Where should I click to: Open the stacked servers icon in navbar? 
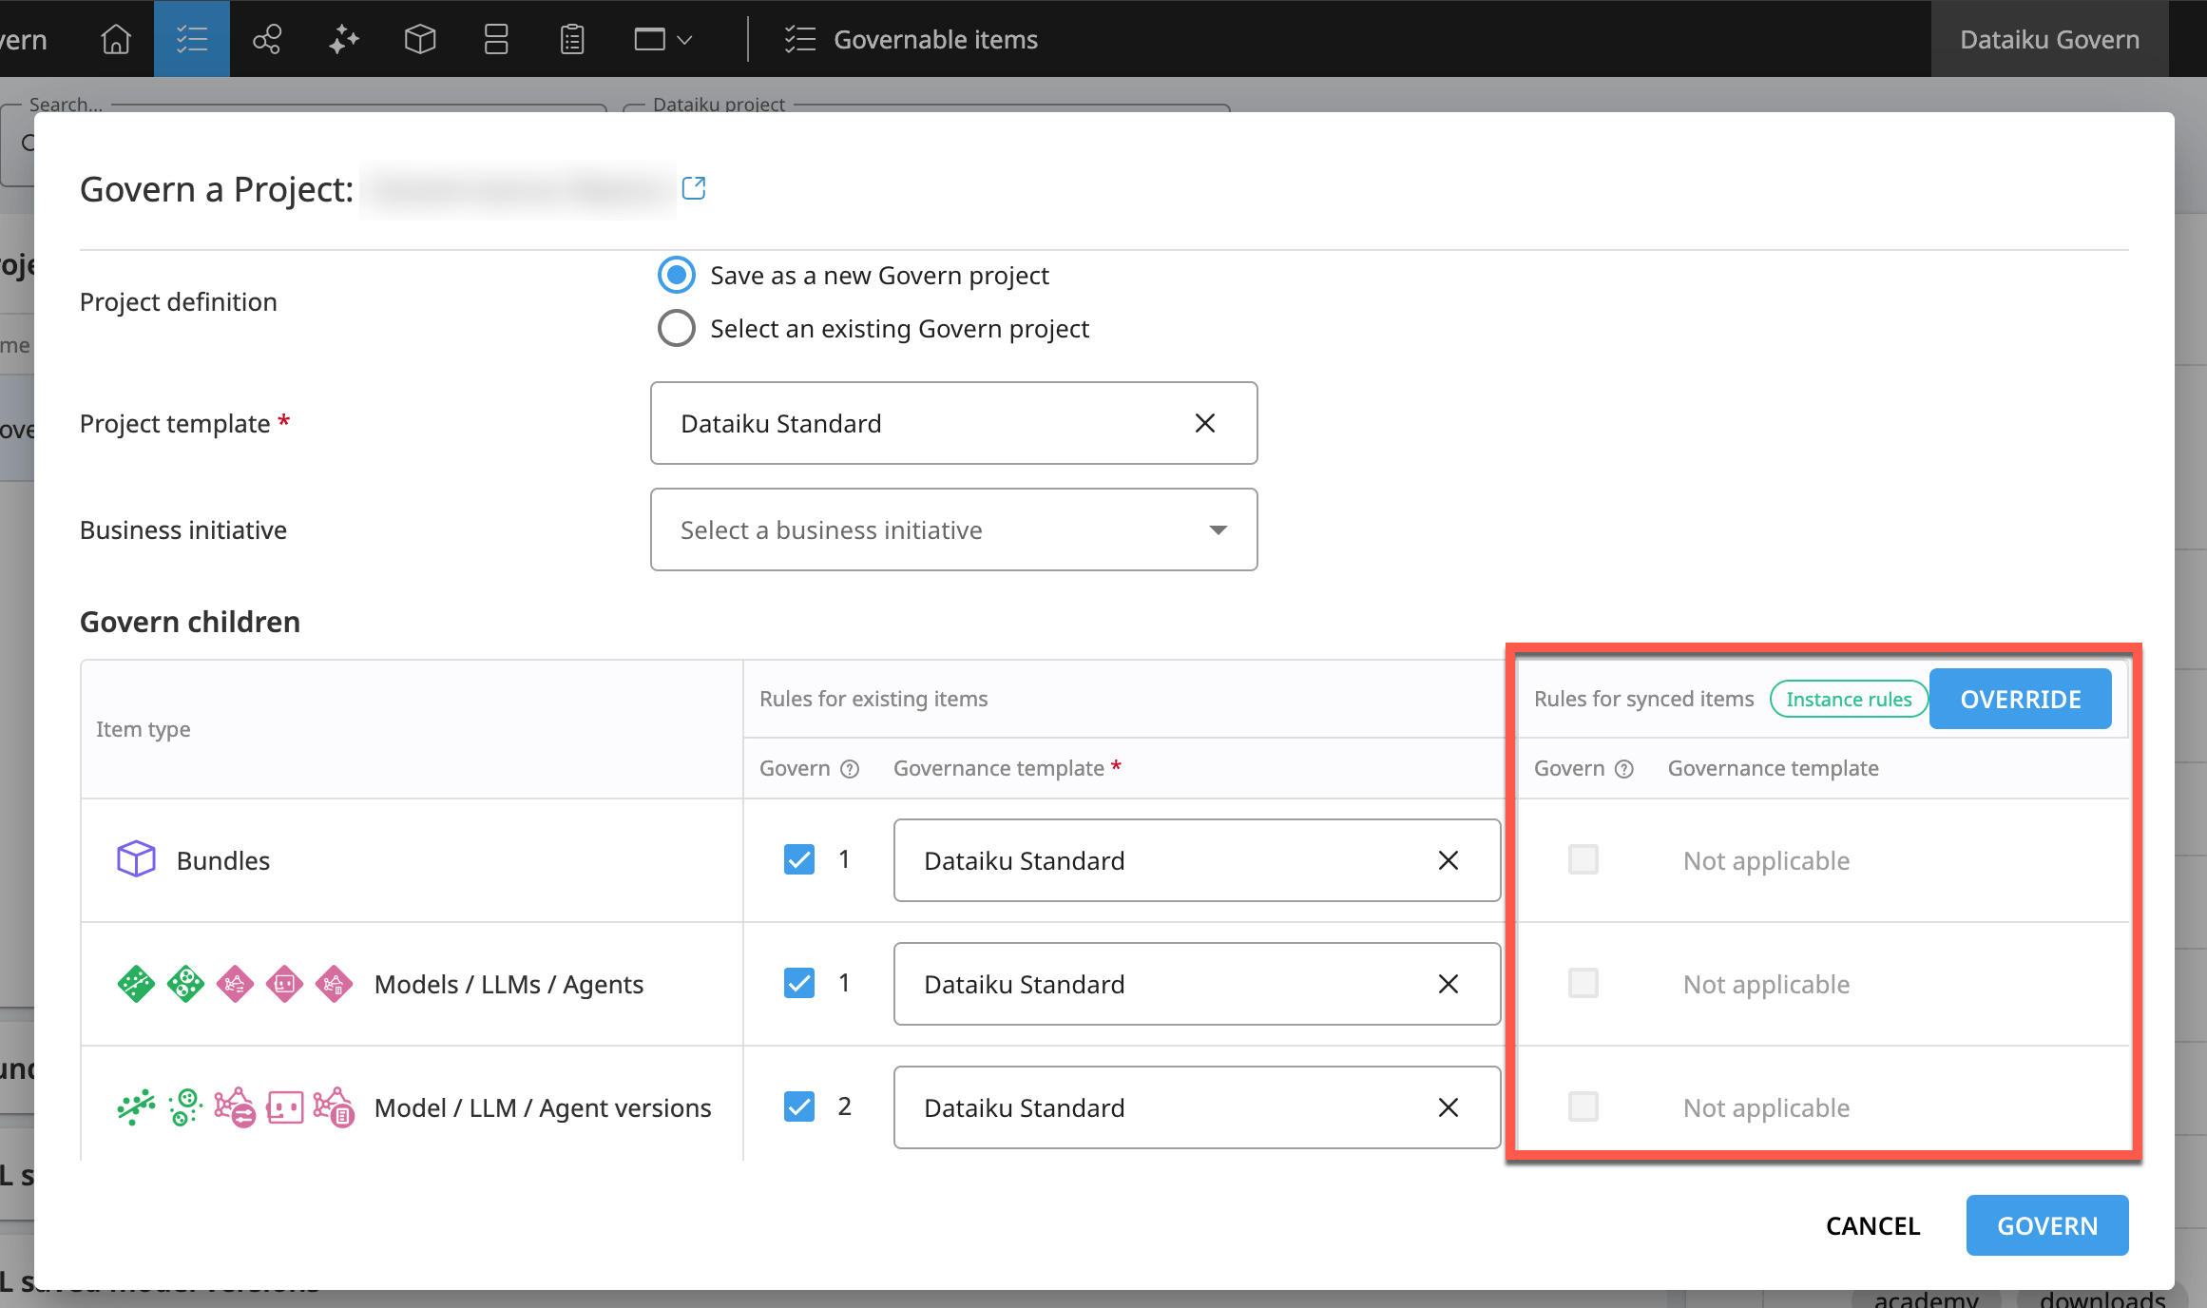coord(496,39)
